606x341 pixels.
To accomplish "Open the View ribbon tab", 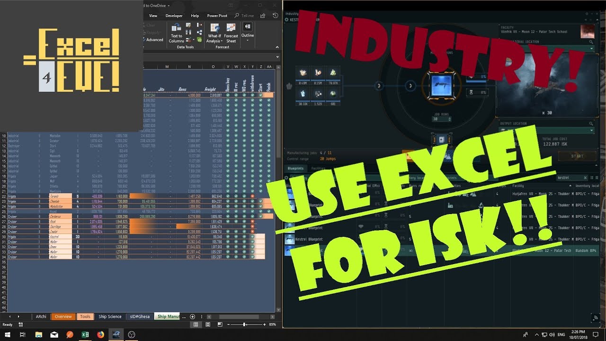I will (153, 16).
